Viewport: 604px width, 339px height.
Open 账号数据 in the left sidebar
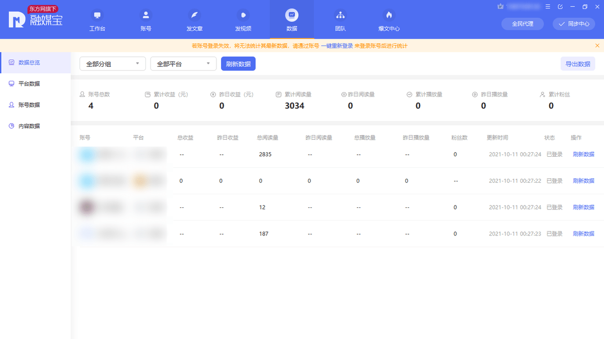point(29,105)
